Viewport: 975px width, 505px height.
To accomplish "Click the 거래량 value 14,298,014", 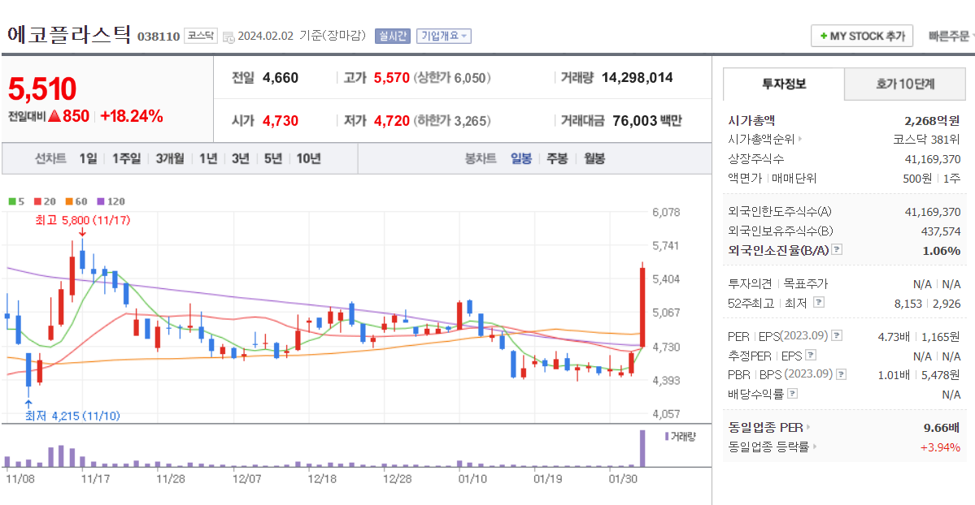I will point(638,78).
